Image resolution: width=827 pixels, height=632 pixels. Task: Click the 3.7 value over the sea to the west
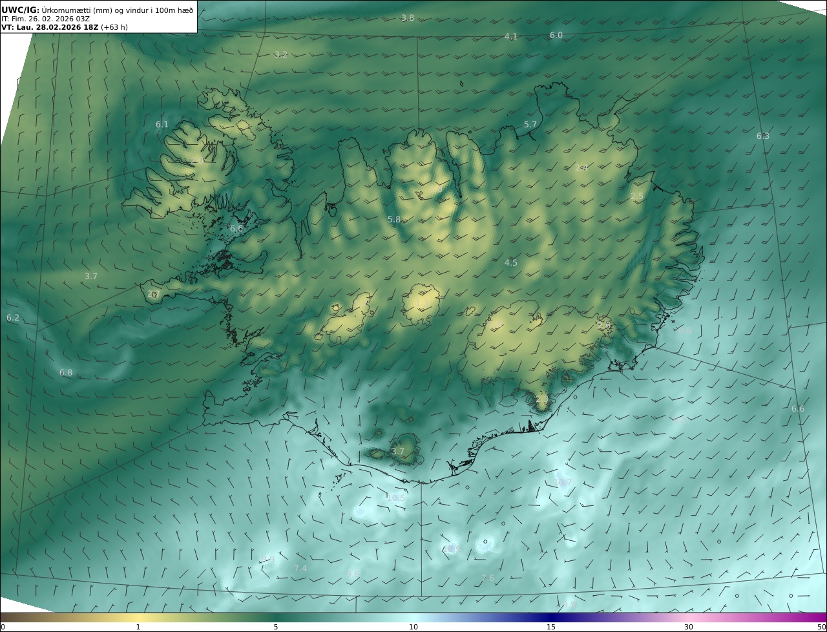click(91, 276)
